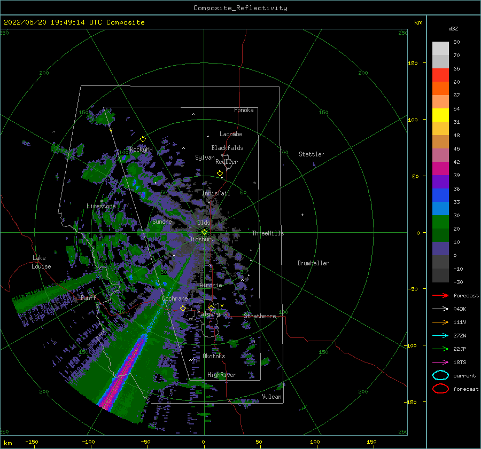Click the RedDeer city label

point(227,162)
